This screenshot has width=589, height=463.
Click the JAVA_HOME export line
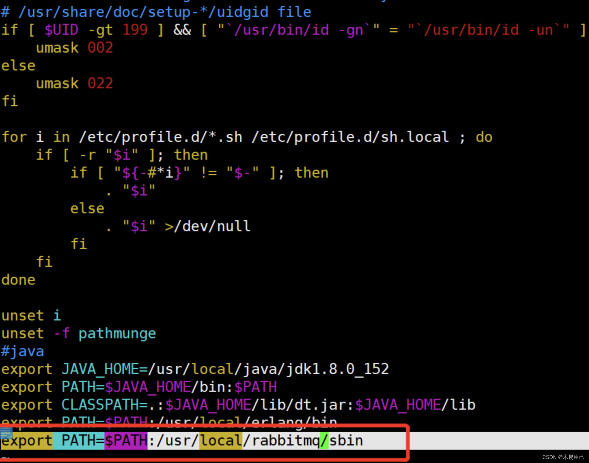[x=194, y=369]
